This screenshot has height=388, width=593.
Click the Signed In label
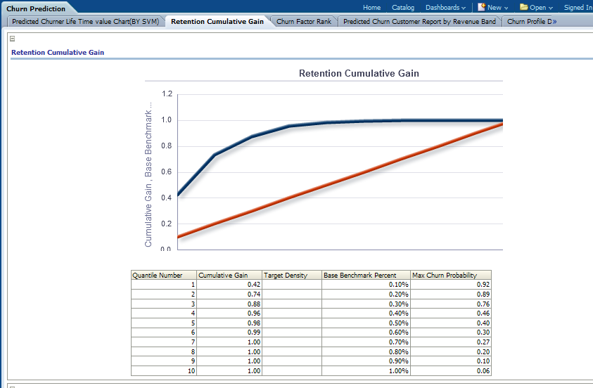[x=578, y=8]
